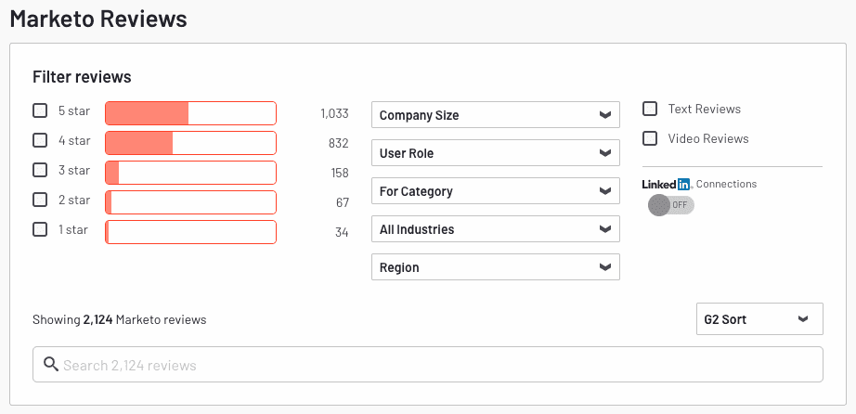
Task: Expand the Region dropdown
Action: coord(496,267)
